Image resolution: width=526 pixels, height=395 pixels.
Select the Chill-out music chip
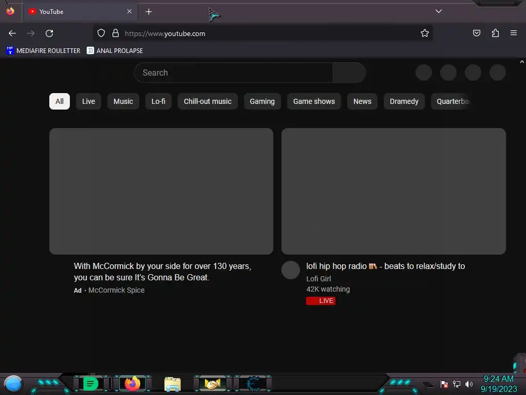tap(208, 101)
